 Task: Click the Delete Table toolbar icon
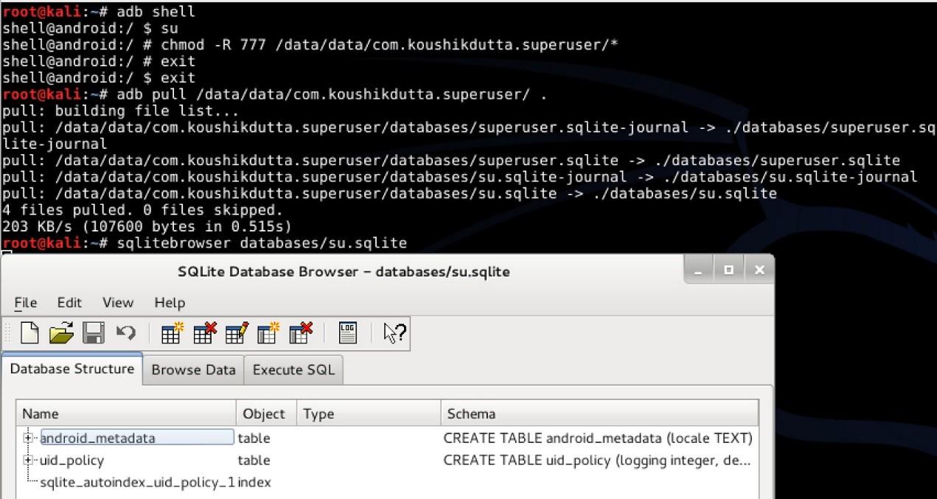pos(204,333)
